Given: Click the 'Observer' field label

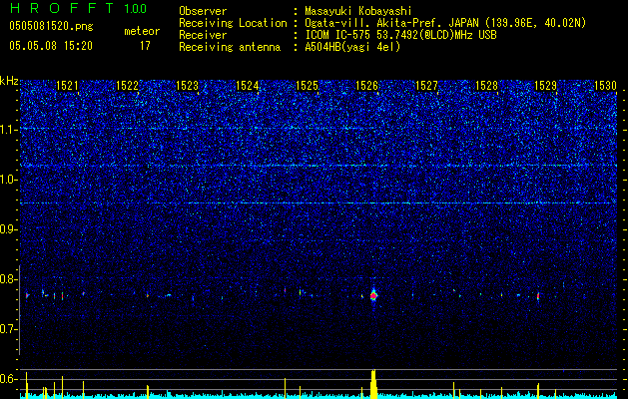Looking at the screenshot, I should [203, 11].
